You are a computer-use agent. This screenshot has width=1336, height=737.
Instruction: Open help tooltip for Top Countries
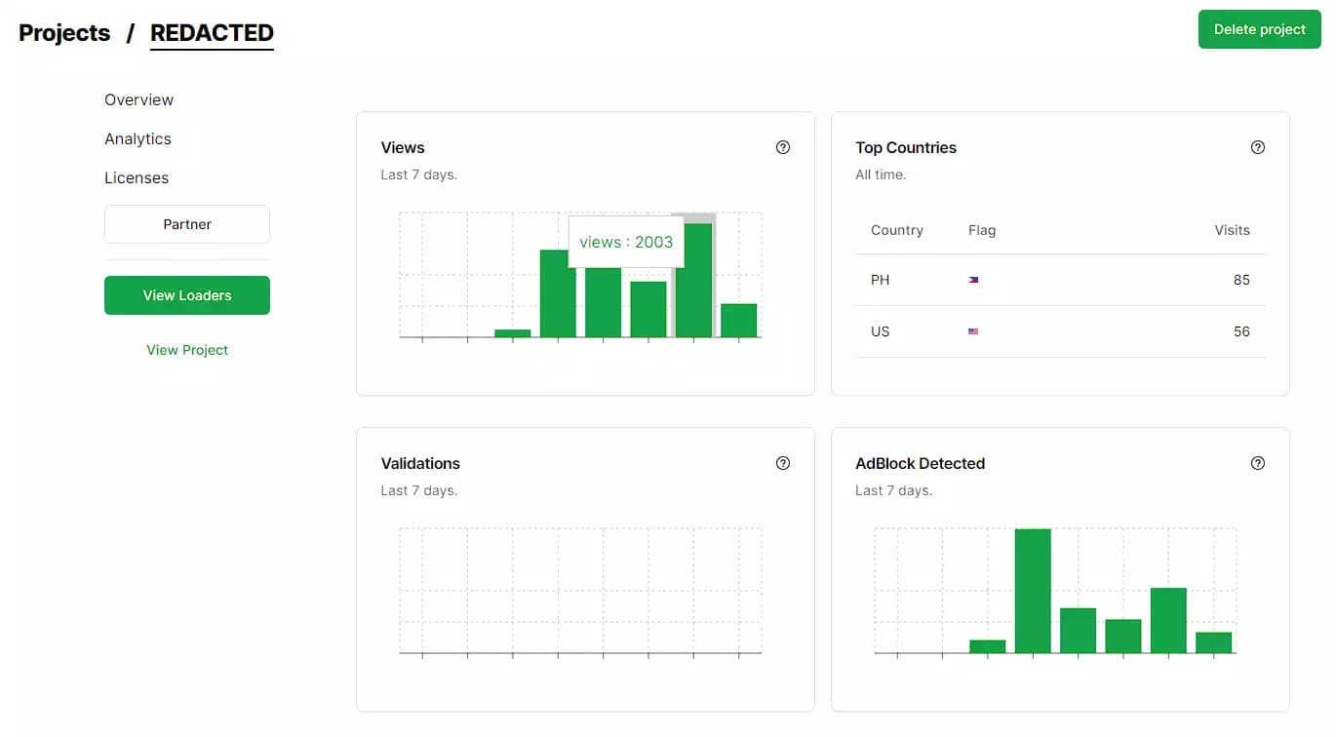pyautogui.click(x=1257, y=146)
